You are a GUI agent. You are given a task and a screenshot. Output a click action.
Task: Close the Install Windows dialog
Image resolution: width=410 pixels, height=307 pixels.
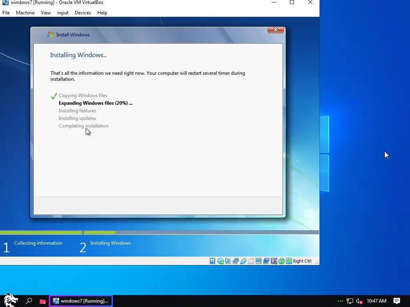(275, 30)
